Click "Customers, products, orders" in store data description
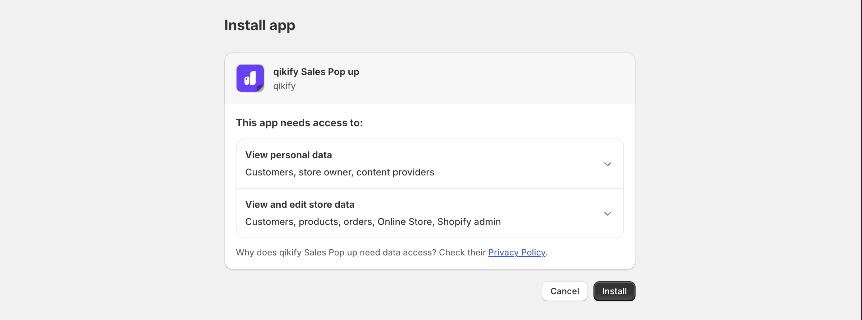The width and height of the screenshot is (862, 320). [x=308, y=222]
